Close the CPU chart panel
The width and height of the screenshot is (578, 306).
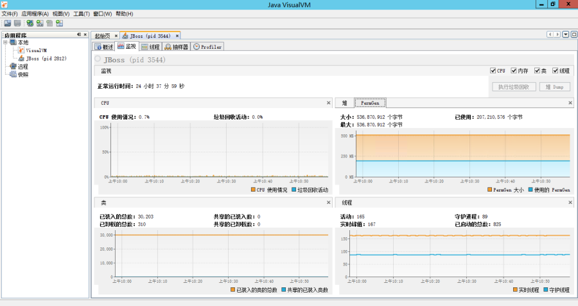(328, 103)
